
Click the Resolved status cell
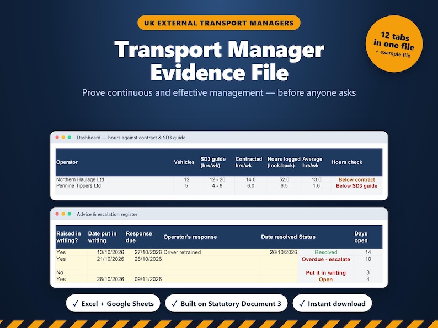[325, 252]
